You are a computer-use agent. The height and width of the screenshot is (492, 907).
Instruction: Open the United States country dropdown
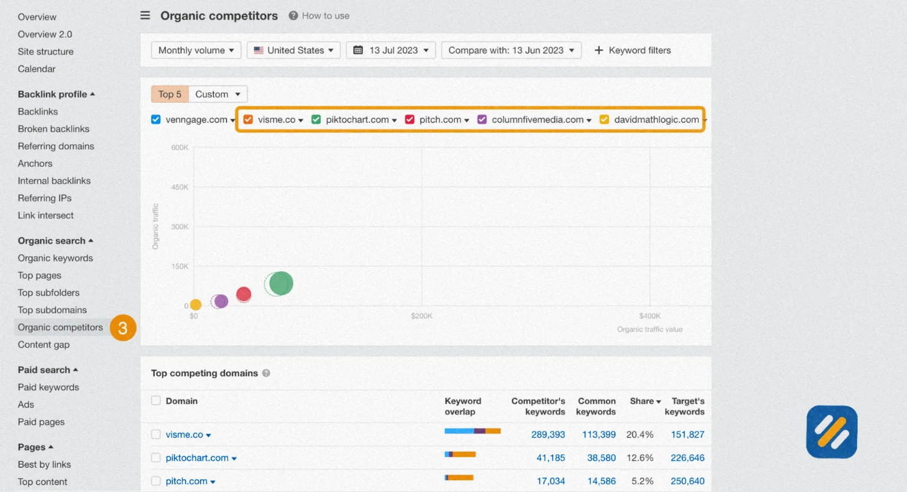[x=293, y=50]
